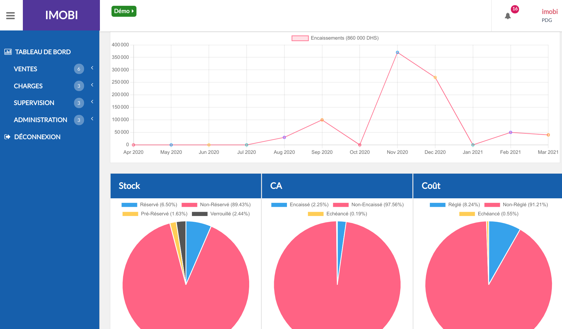
Task: Open the notifications bell
Action: click(x=507, y=16)
